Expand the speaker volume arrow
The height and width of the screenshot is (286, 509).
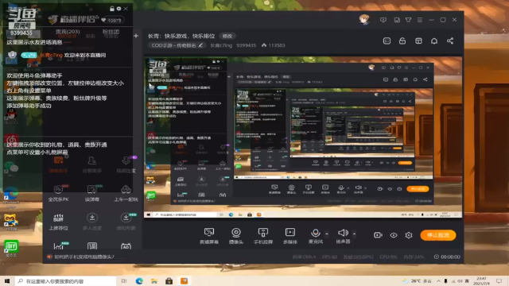[354, 234]
